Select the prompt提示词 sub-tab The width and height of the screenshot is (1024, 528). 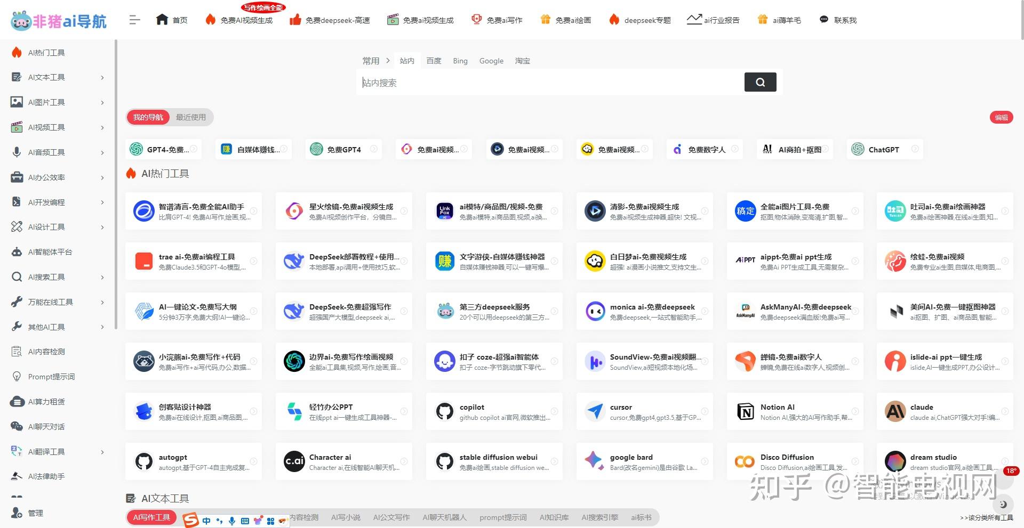pos(503,517)
